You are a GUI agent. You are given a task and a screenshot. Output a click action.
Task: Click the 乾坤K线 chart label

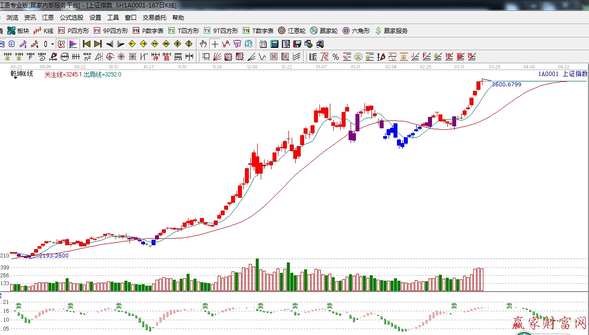(22, 74)
